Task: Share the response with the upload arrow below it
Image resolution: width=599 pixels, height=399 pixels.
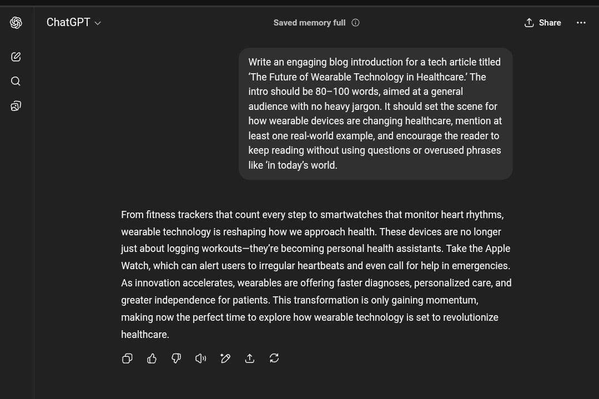Action: pos(249,358)
